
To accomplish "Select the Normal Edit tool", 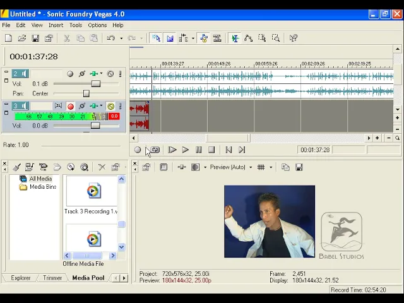I will (235, 38).
